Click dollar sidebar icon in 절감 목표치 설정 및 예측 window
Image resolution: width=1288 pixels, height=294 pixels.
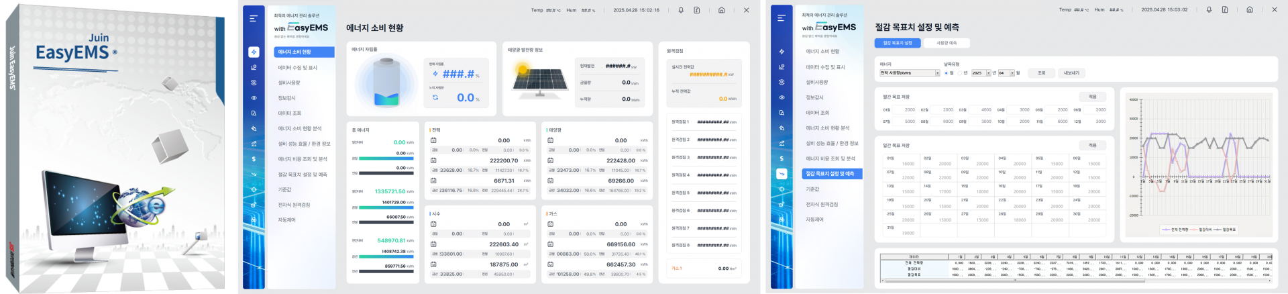pos(782,158)
